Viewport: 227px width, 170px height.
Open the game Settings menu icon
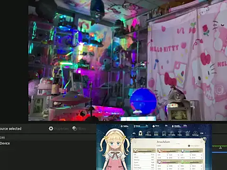[x=195, y=133]
